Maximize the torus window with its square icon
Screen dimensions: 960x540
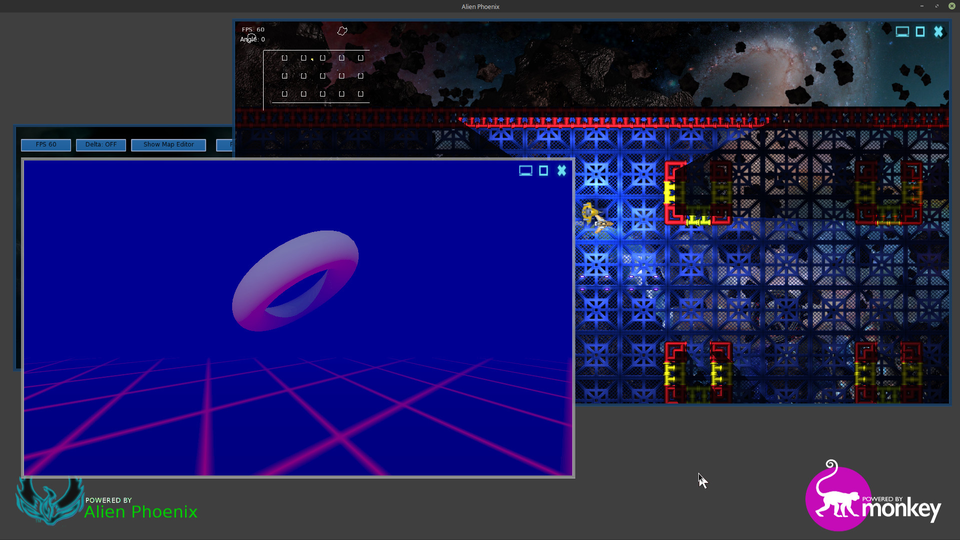[544, 171]
